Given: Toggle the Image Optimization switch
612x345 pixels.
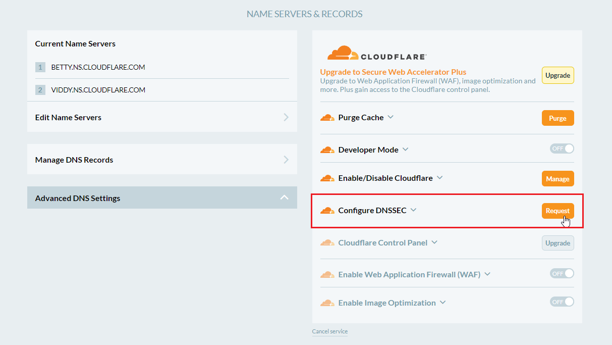Looking at the screenshot, I should tap(562, 302).
